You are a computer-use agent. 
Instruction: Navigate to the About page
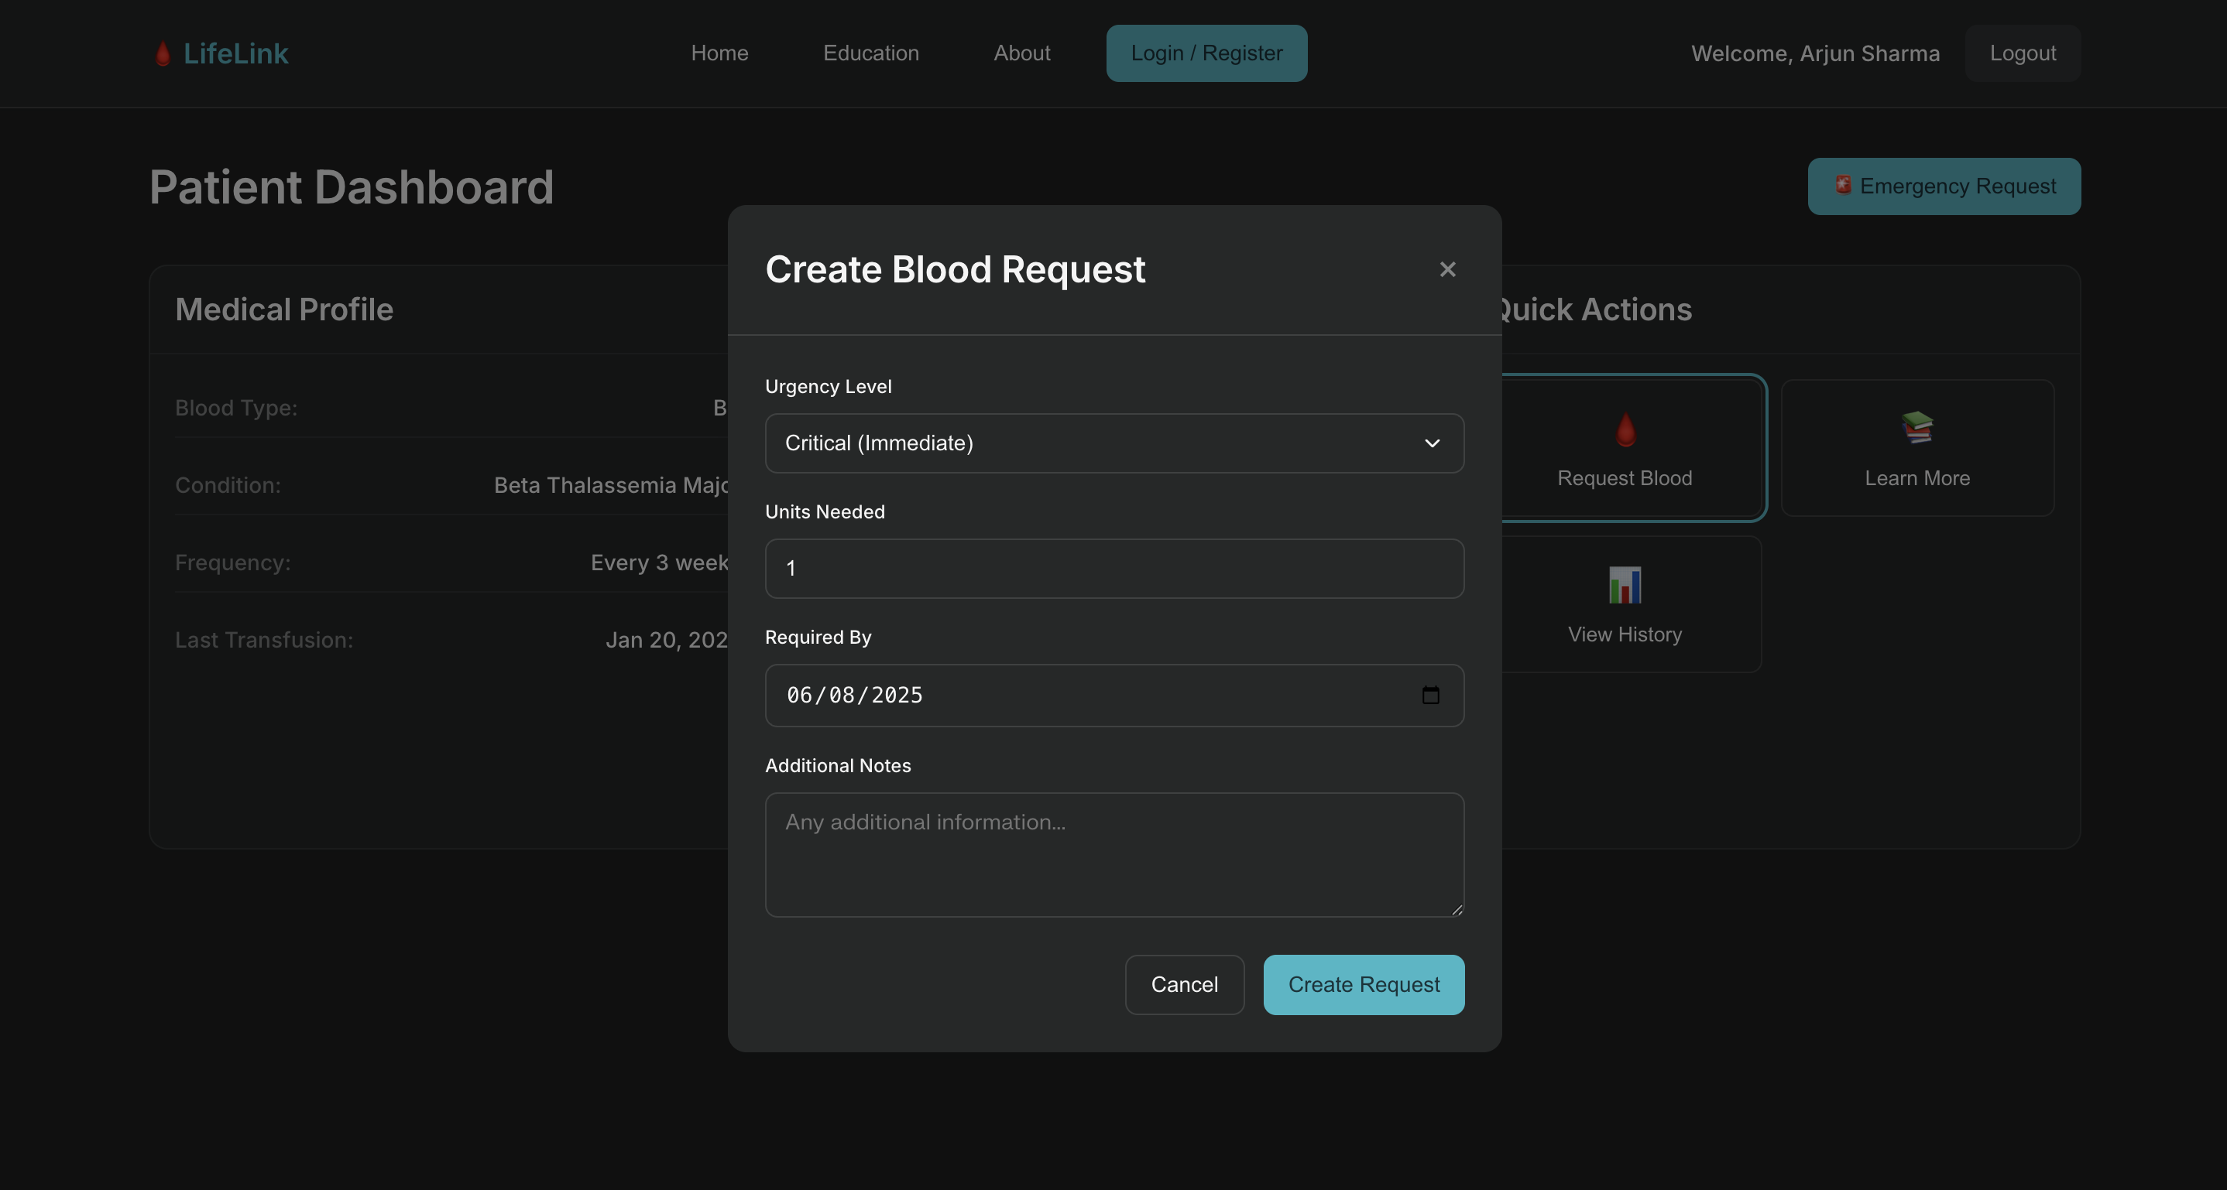(1022, 53)
